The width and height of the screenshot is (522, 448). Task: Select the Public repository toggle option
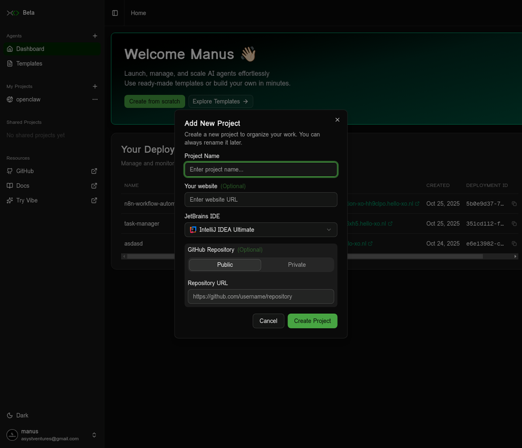click(225, 264)
